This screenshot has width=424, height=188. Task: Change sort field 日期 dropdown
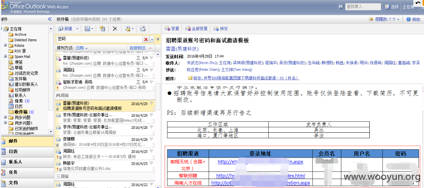point(82,48)
